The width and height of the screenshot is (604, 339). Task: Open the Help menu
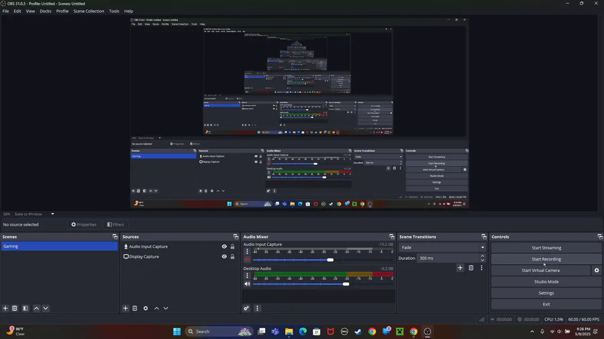coord(128,11)
